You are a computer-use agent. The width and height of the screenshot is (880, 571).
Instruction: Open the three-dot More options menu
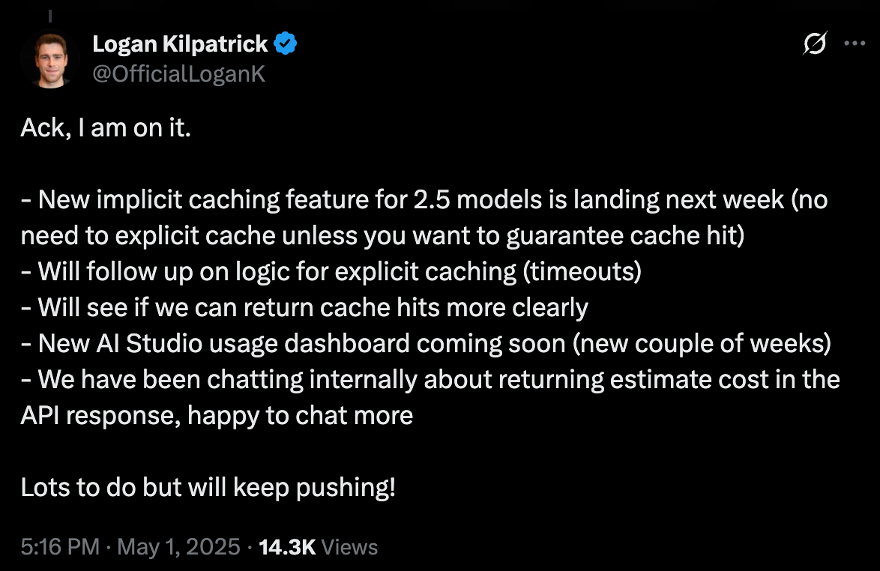click(855, 44)
